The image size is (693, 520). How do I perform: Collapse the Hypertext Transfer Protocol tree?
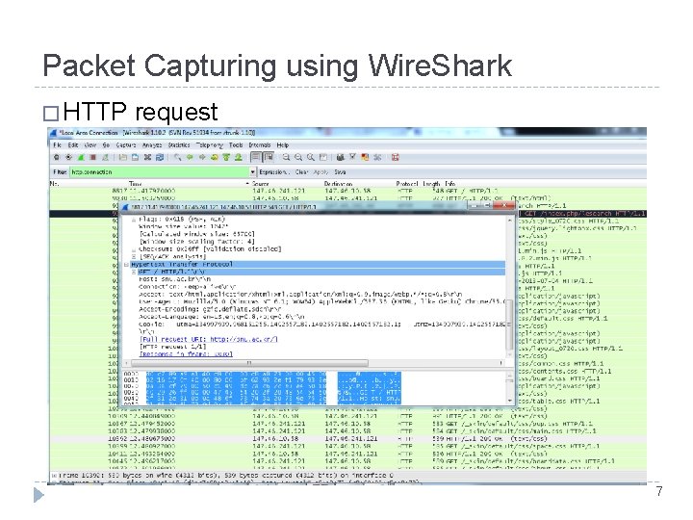pos(126,265)
